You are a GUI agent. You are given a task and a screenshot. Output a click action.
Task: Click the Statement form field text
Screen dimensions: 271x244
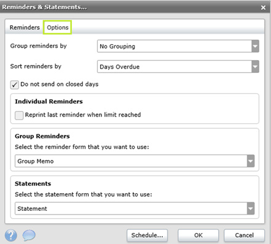[32, 208]
